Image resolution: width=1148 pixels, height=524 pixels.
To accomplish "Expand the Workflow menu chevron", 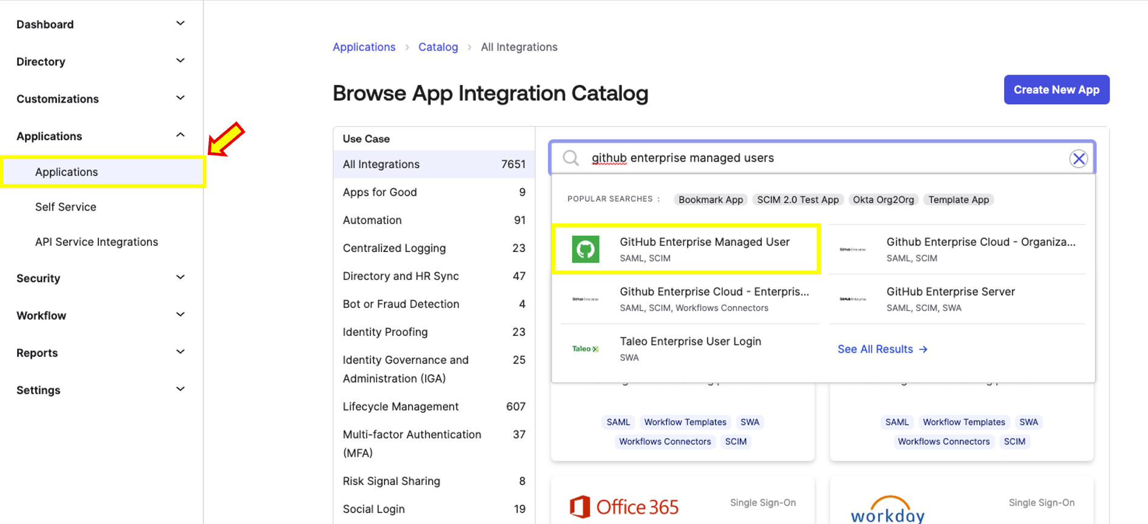I will [180, 315].
